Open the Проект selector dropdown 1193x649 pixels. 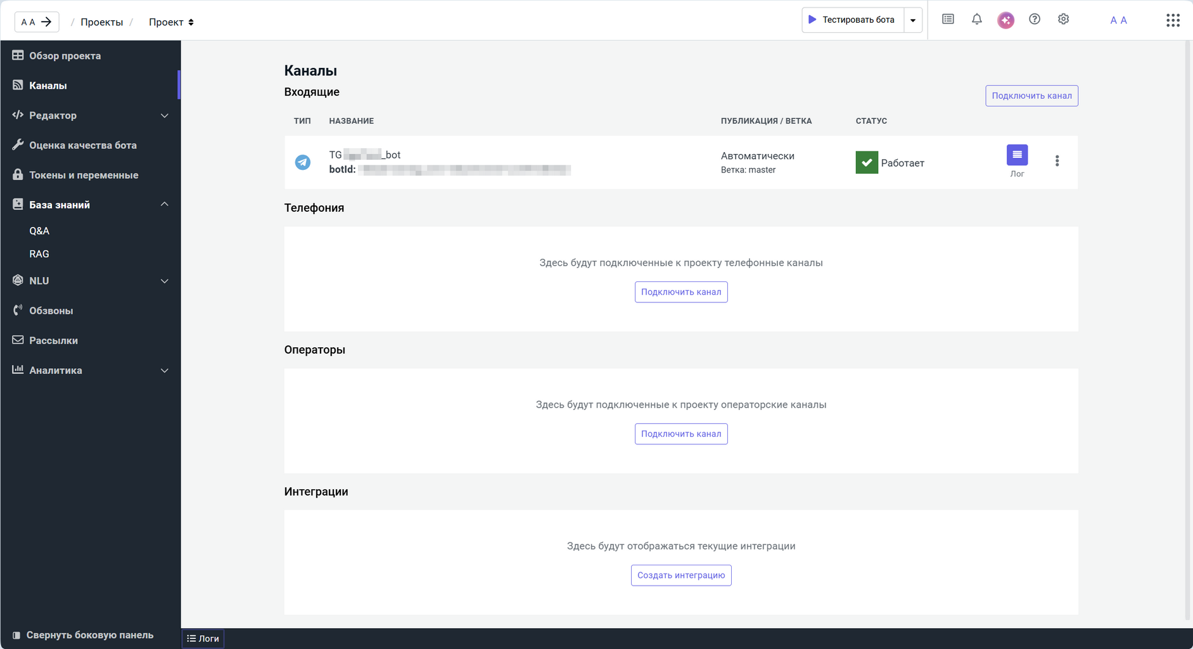point(171,22)
